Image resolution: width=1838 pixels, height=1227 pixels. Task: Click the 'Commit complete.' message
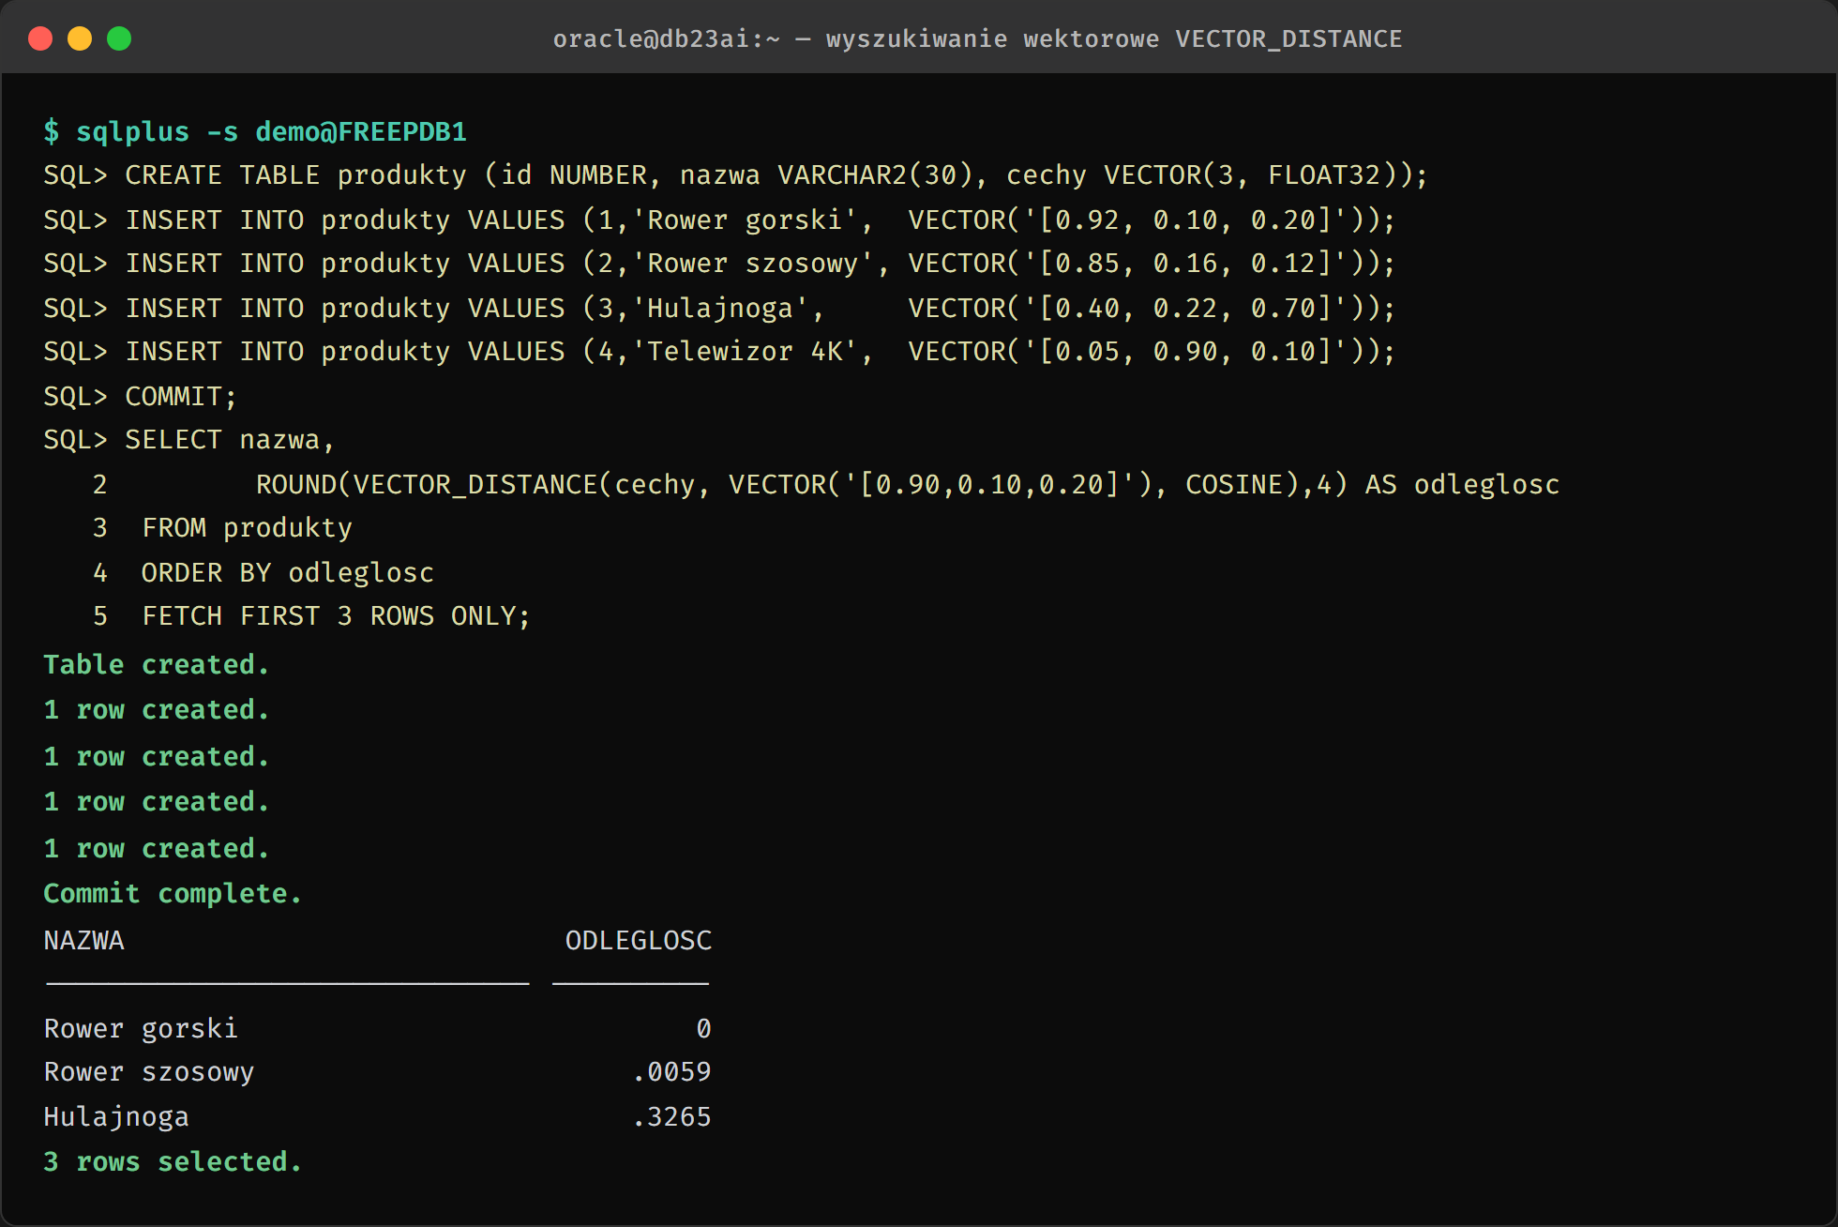[x=173, y=894]
